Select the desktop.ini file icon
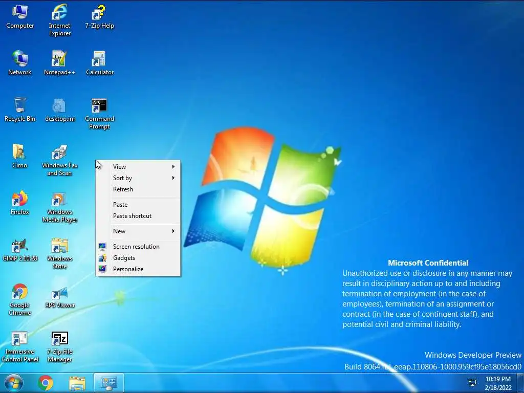This screenshot has height=393, width=524. point(59,110)
